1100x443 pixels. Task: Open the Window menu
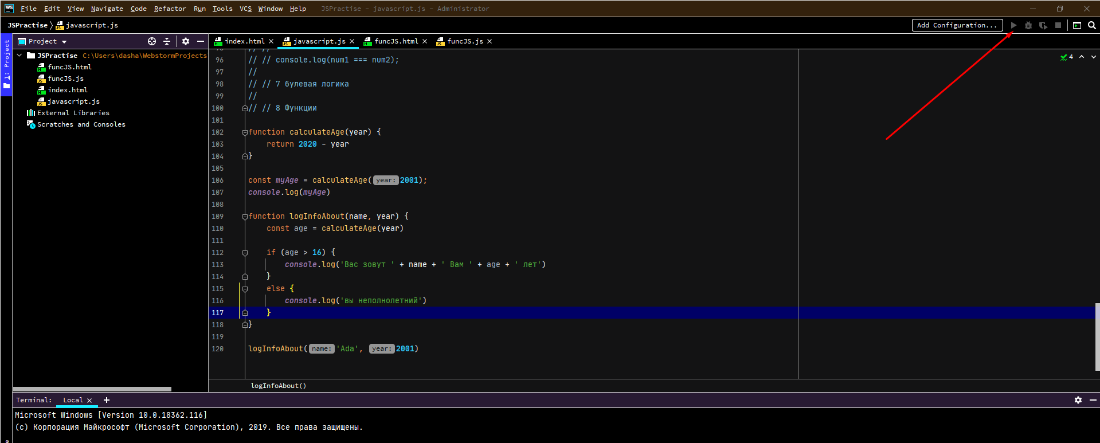(271, 9)
